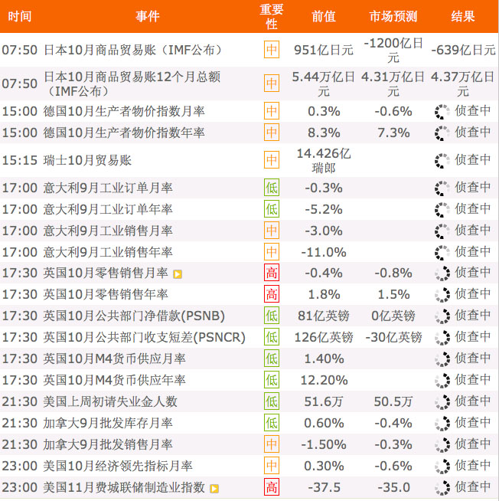Click the 结果 column header
Viewport: 499px width, 501px height.
click(463, 16)
